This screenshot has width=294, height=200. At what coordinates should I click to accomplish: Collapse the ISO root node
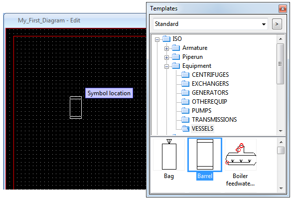pos(157,39)
